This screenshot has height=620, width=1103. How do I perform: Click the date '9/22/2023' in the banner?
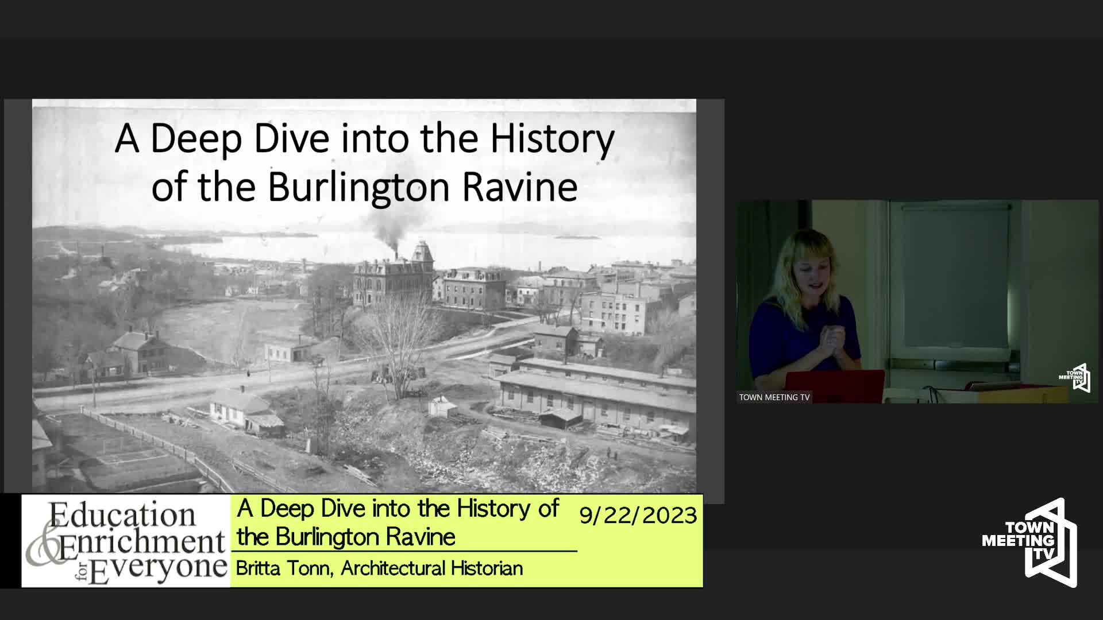coord(638,515)
